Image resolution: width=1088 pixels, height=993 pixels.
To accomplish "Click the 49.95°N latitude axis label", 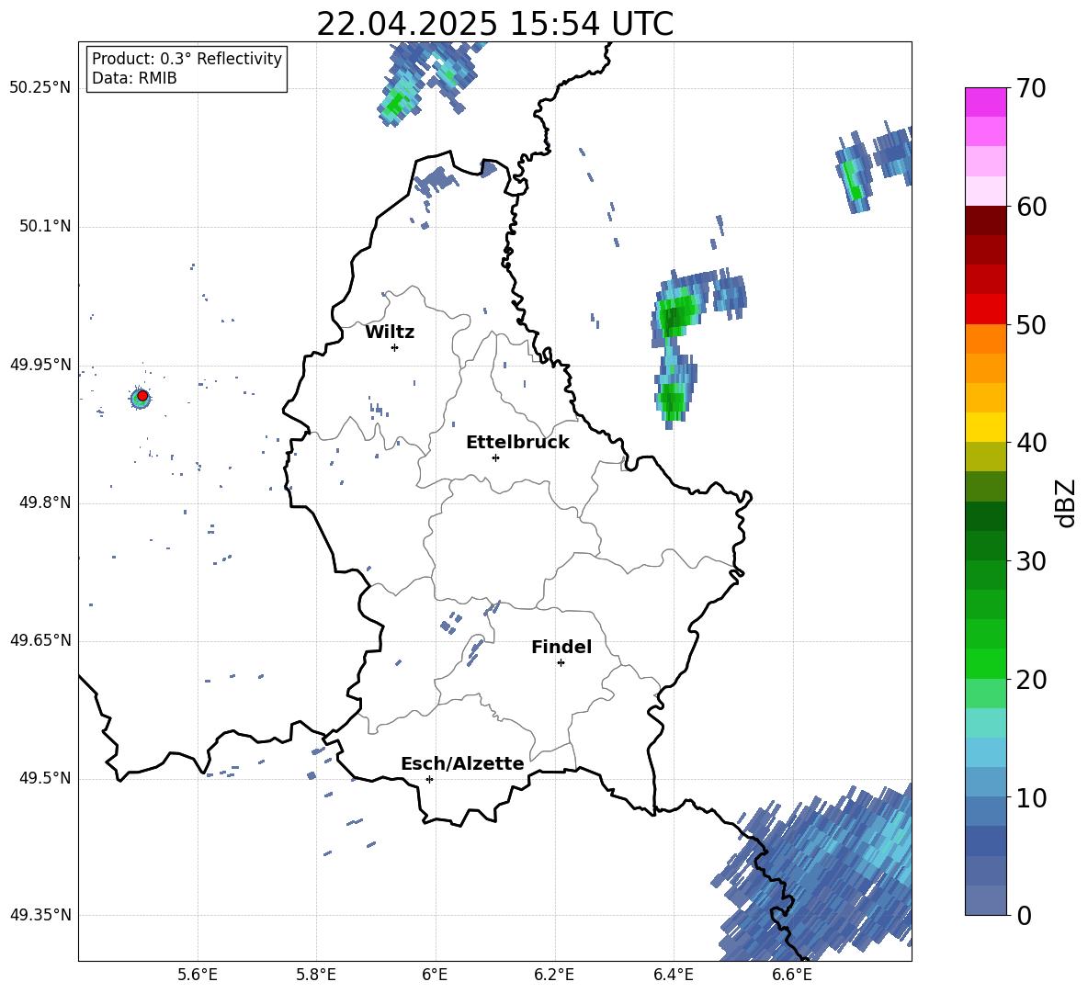I will pyautogui.click(x=40, y=365).
